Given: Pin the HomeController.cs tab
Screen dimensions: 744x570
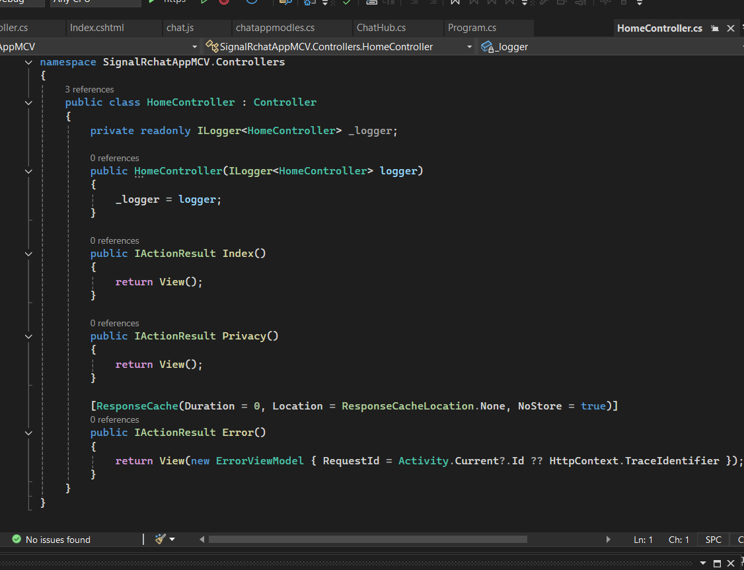Looking at the screenshot, I should coord(716,28).
